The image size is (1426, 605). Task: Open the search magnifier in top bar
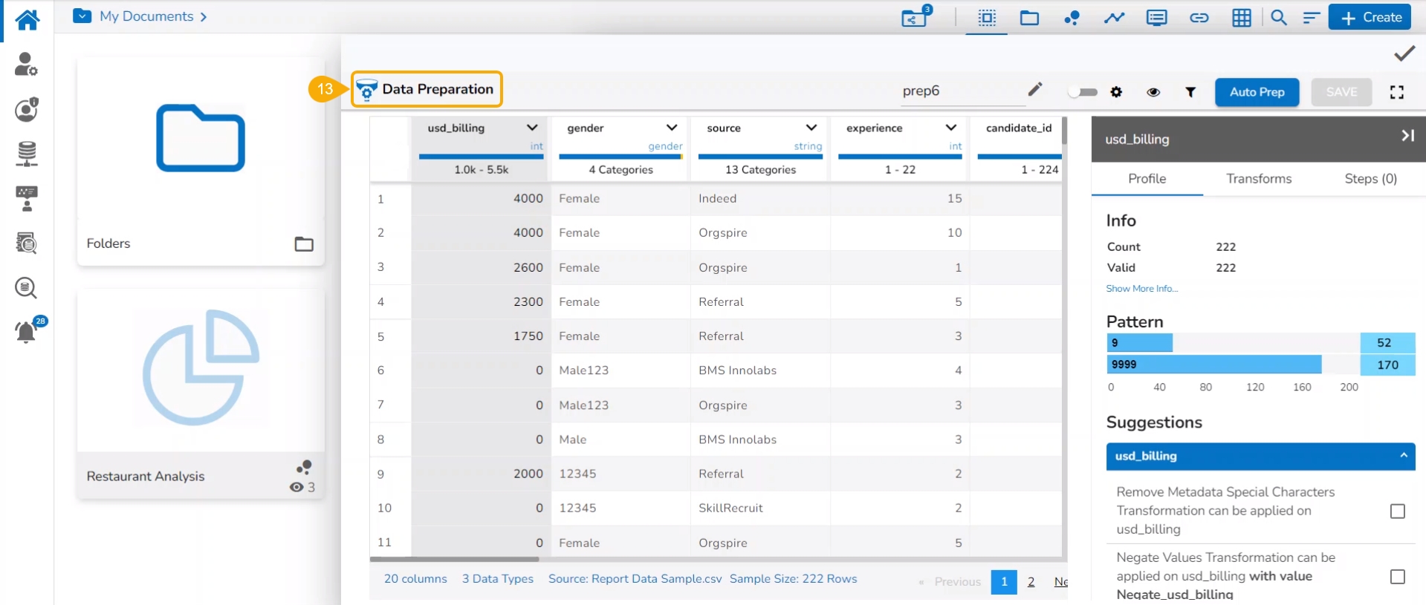tap(1278, 18)
